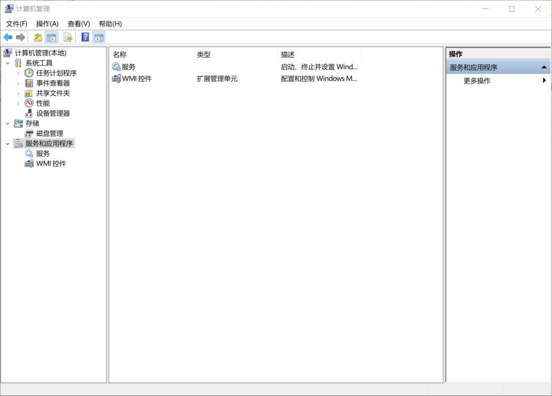Open the 文件(F) menu
The width and height of the screenshot is (552, 396).
pos(17,24)
